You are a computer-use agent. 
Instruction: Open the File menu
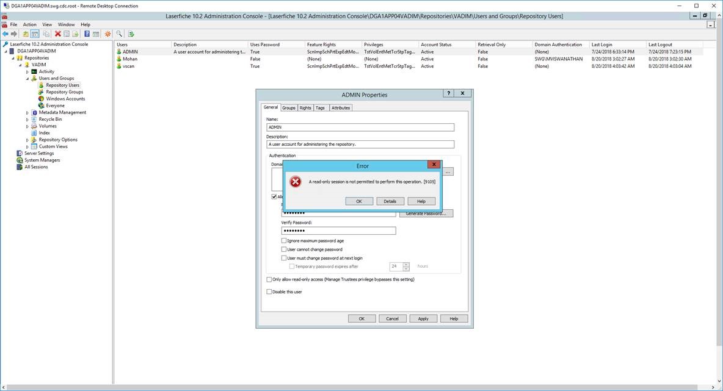[x=14, y=25]
